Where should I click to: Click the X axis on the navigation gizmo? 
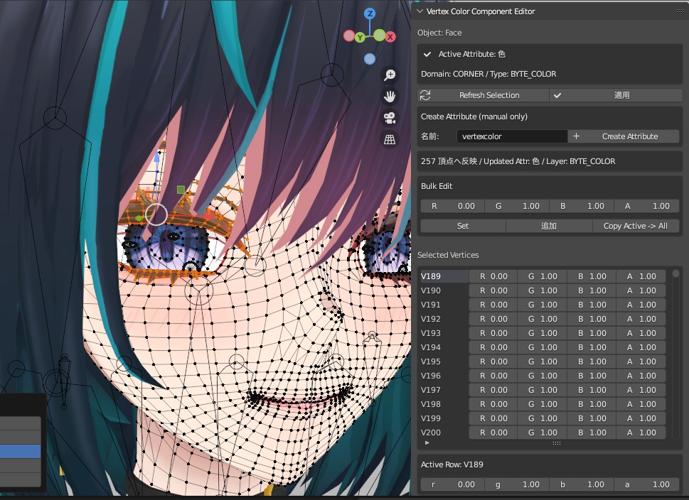(x=390, y=36)
